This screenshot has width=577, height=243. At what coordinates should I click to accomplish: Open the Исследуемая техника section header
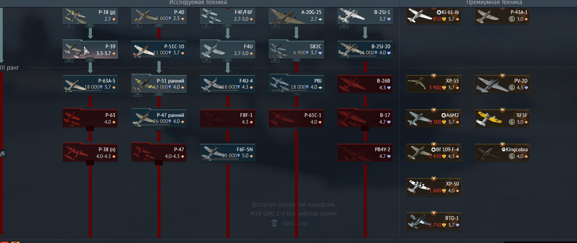(198, 3)
